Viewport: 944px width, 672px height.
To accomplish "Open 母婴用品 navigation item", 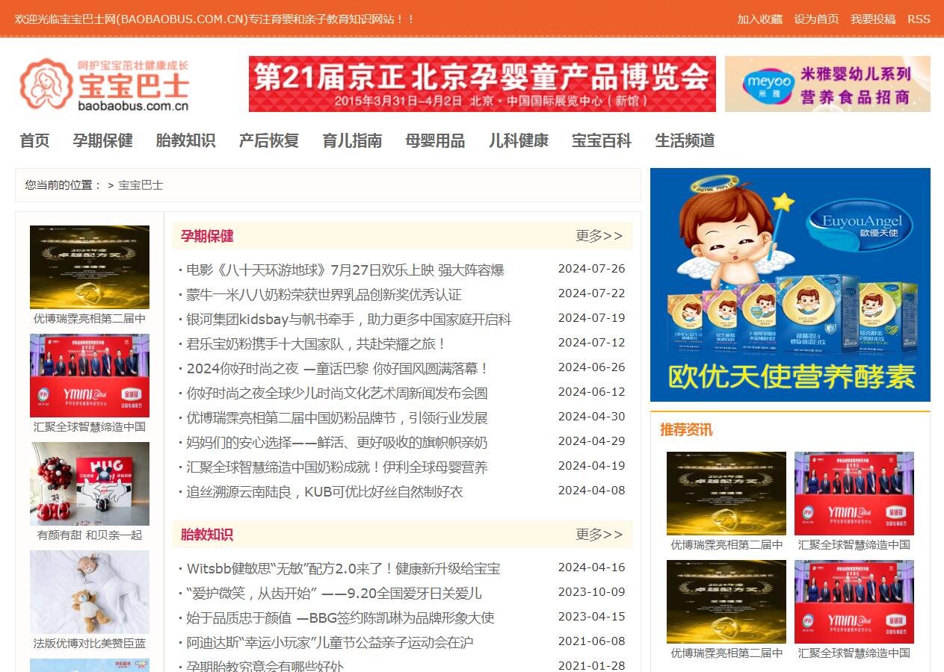I will 435,140.
